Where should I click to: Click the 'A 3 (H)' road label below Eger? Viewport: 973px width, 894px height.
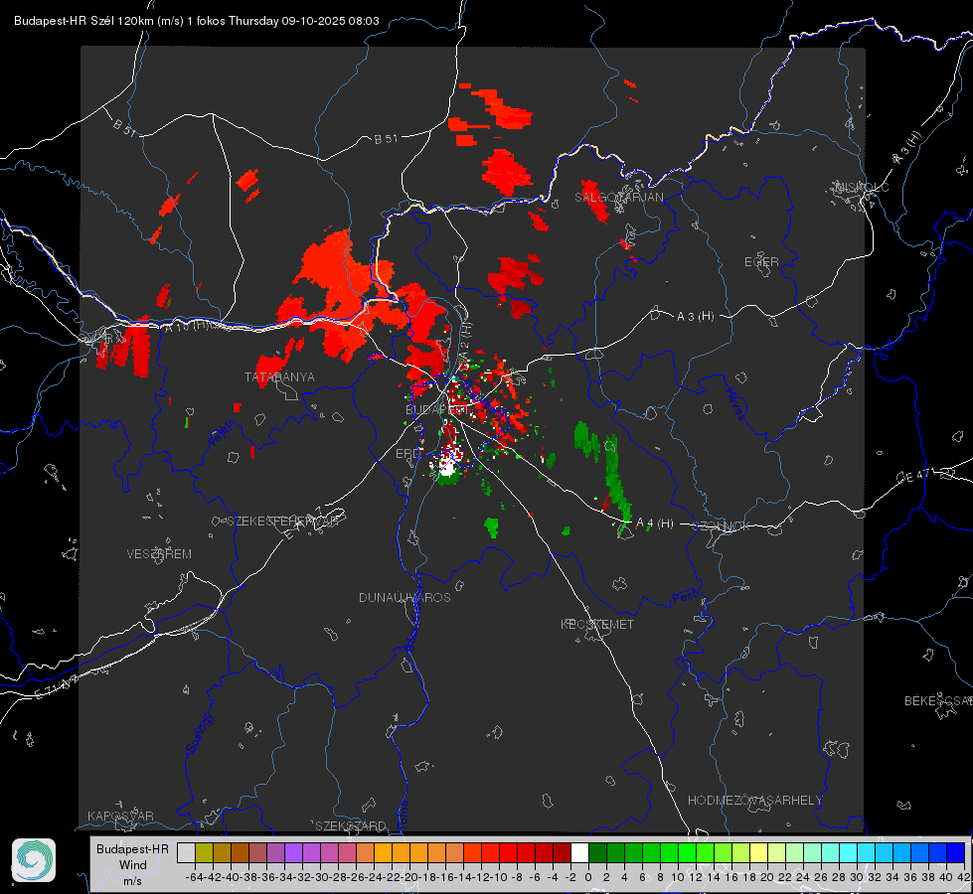pos(695,317)
